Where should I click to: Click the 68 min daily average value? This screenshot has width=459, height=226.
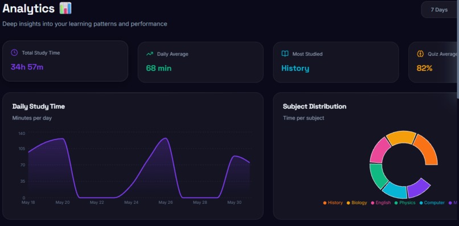pos(159,68)
